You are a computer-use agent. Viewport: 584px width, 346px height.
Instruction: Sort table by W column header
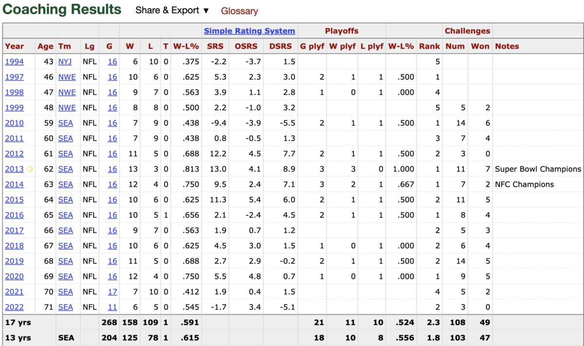click(x=129, y=46)
